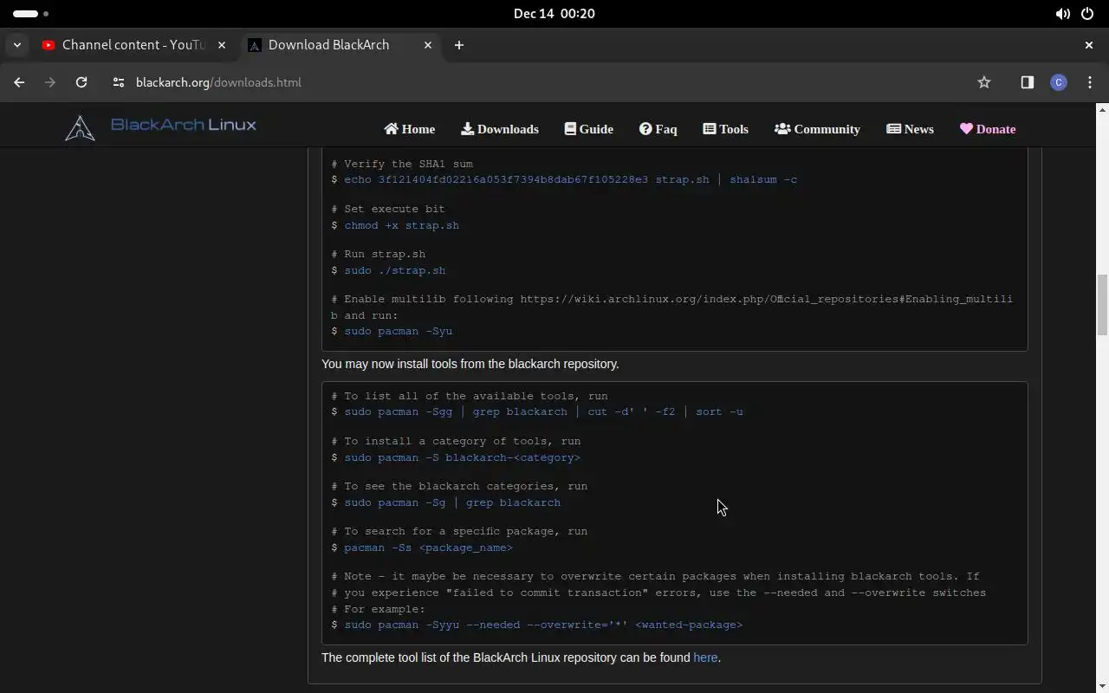
Task: Open the Downloads navigation link
Action: [x=500, y=129]
